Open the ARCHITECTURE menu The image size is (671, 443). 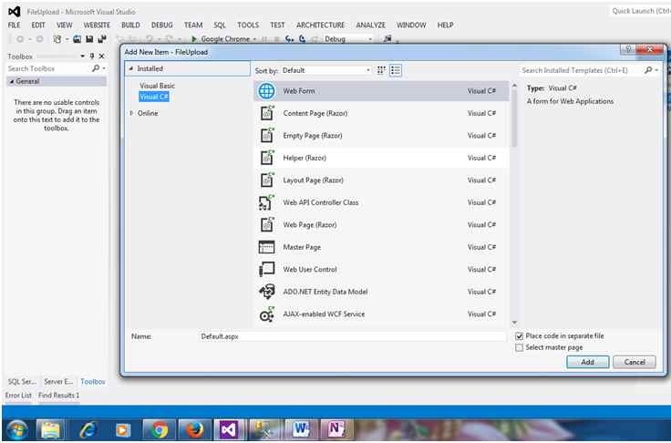pyautogui.click(x=321, y=26)
